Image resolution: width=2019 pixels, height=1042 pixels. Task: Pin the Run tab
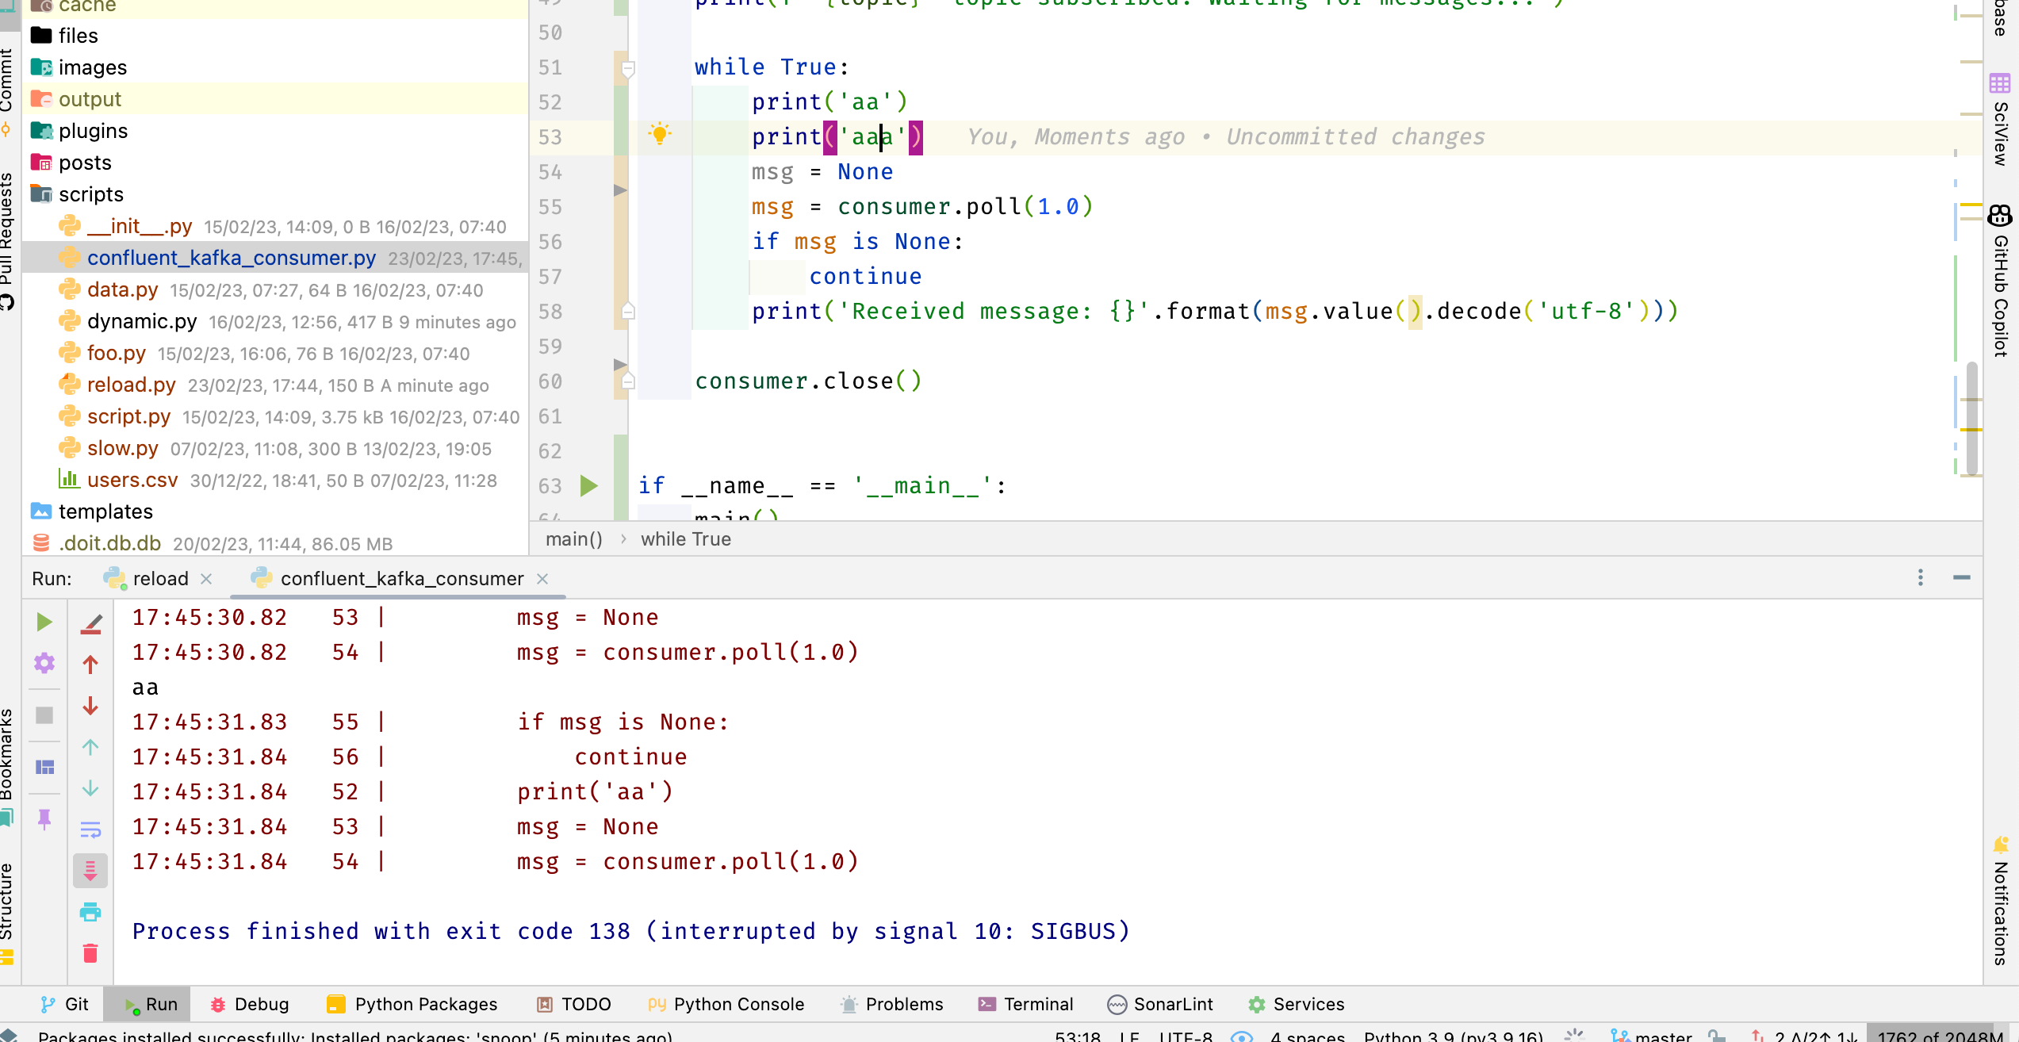pos(45,820)
